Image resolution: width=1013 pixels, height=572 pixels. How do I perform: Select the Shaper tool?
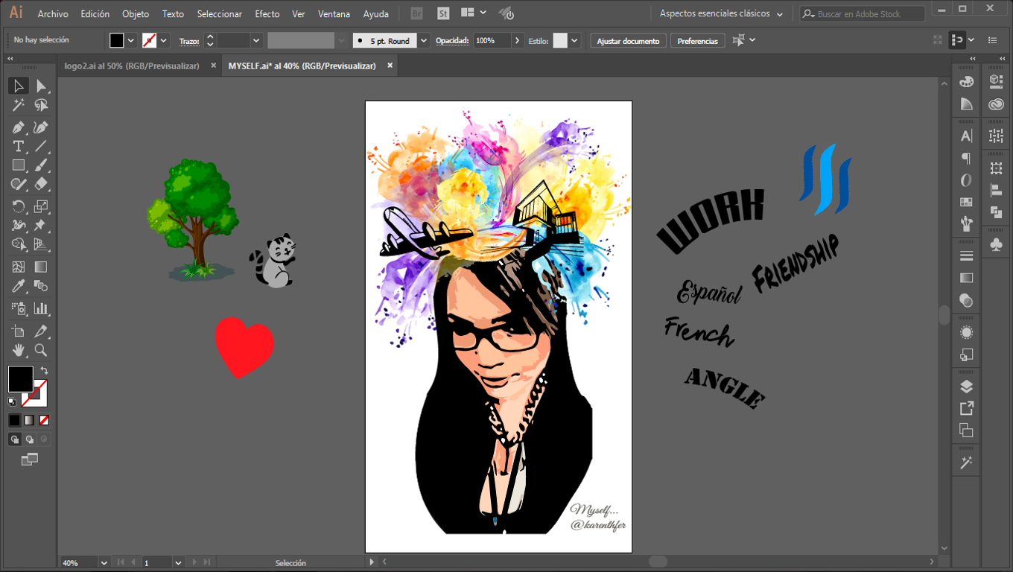coord(19,184)
